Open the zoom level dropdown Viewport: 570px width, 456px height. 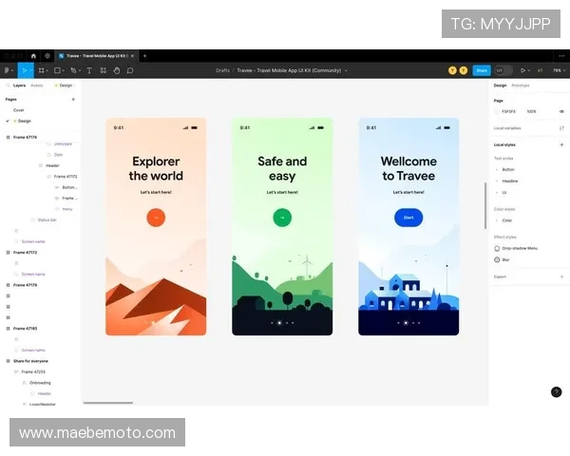(x=558, y=70)
